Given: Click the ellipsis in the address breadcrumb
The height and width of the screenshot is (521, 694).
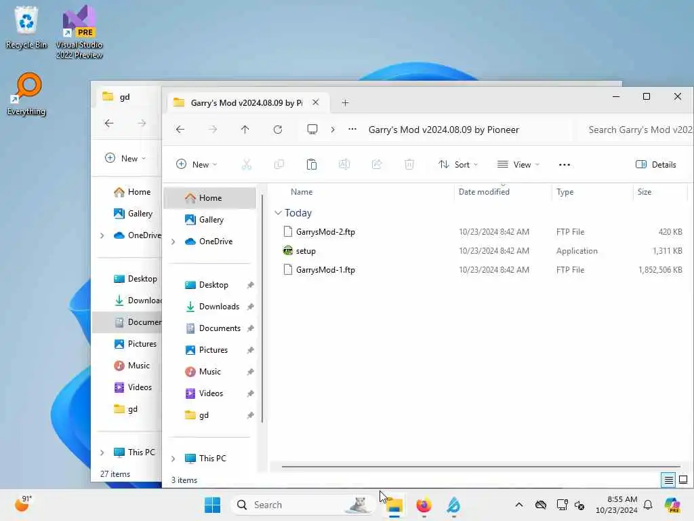Looking at the screenshot, I should click(x=352, y=130).
